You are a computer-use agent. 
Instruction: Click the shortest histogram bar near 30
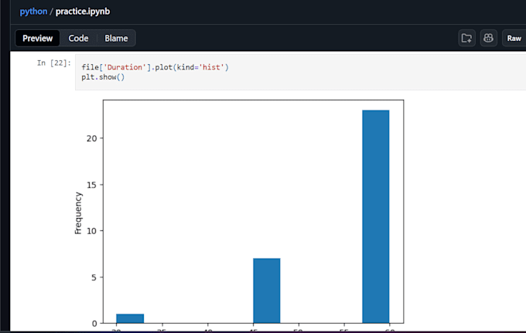[130, 318]
